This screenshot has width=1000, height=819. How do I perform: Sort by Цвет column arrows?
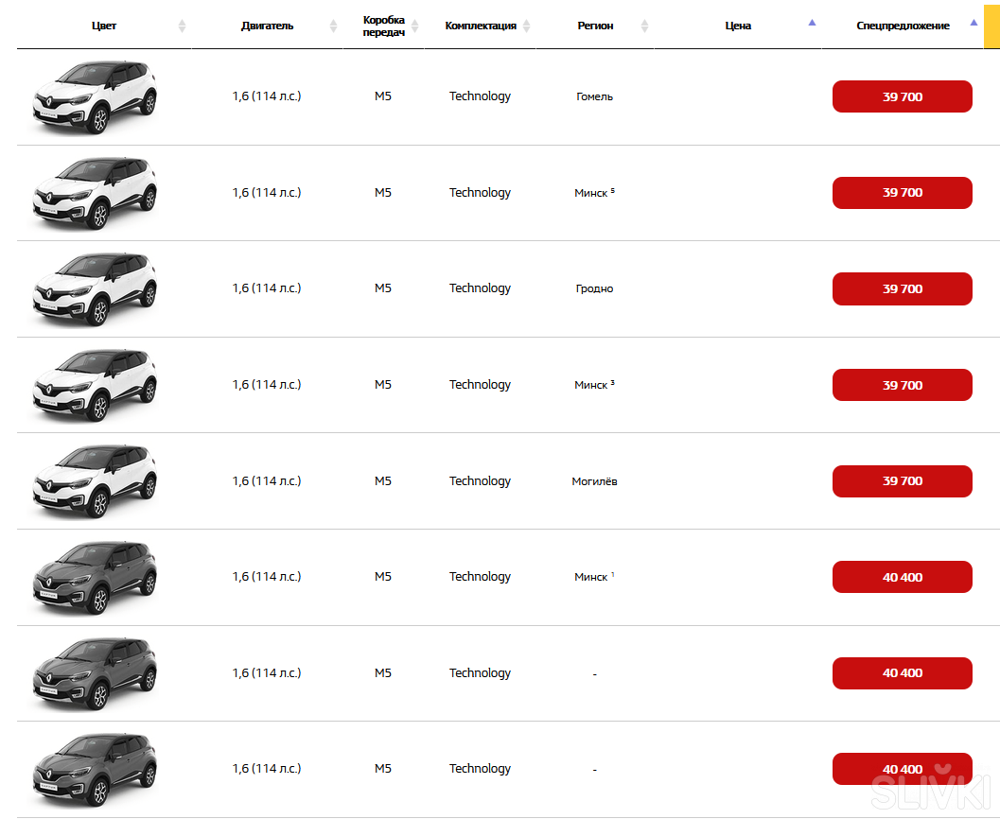(183, 26)
